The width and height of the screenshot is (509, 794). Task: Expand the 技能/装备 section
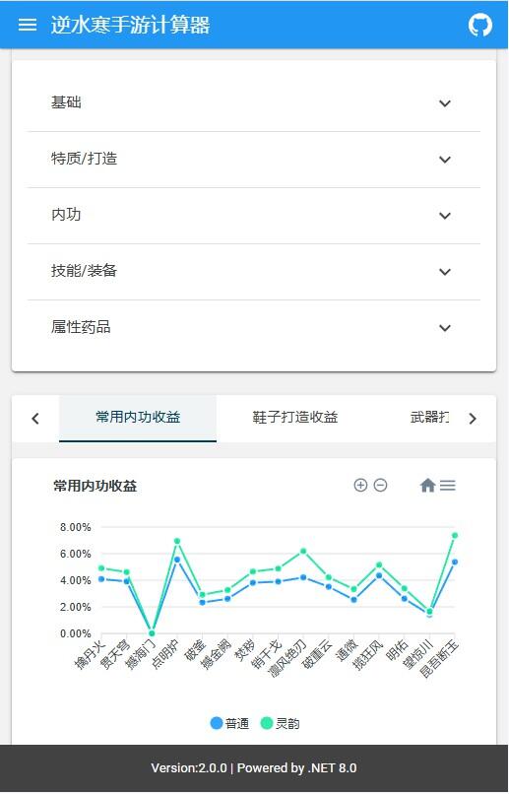(x=253, y=272)
